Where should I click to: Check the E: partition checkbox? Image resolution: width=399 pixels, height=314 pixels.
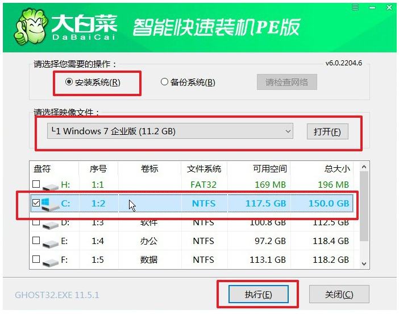tap(36, 240)
